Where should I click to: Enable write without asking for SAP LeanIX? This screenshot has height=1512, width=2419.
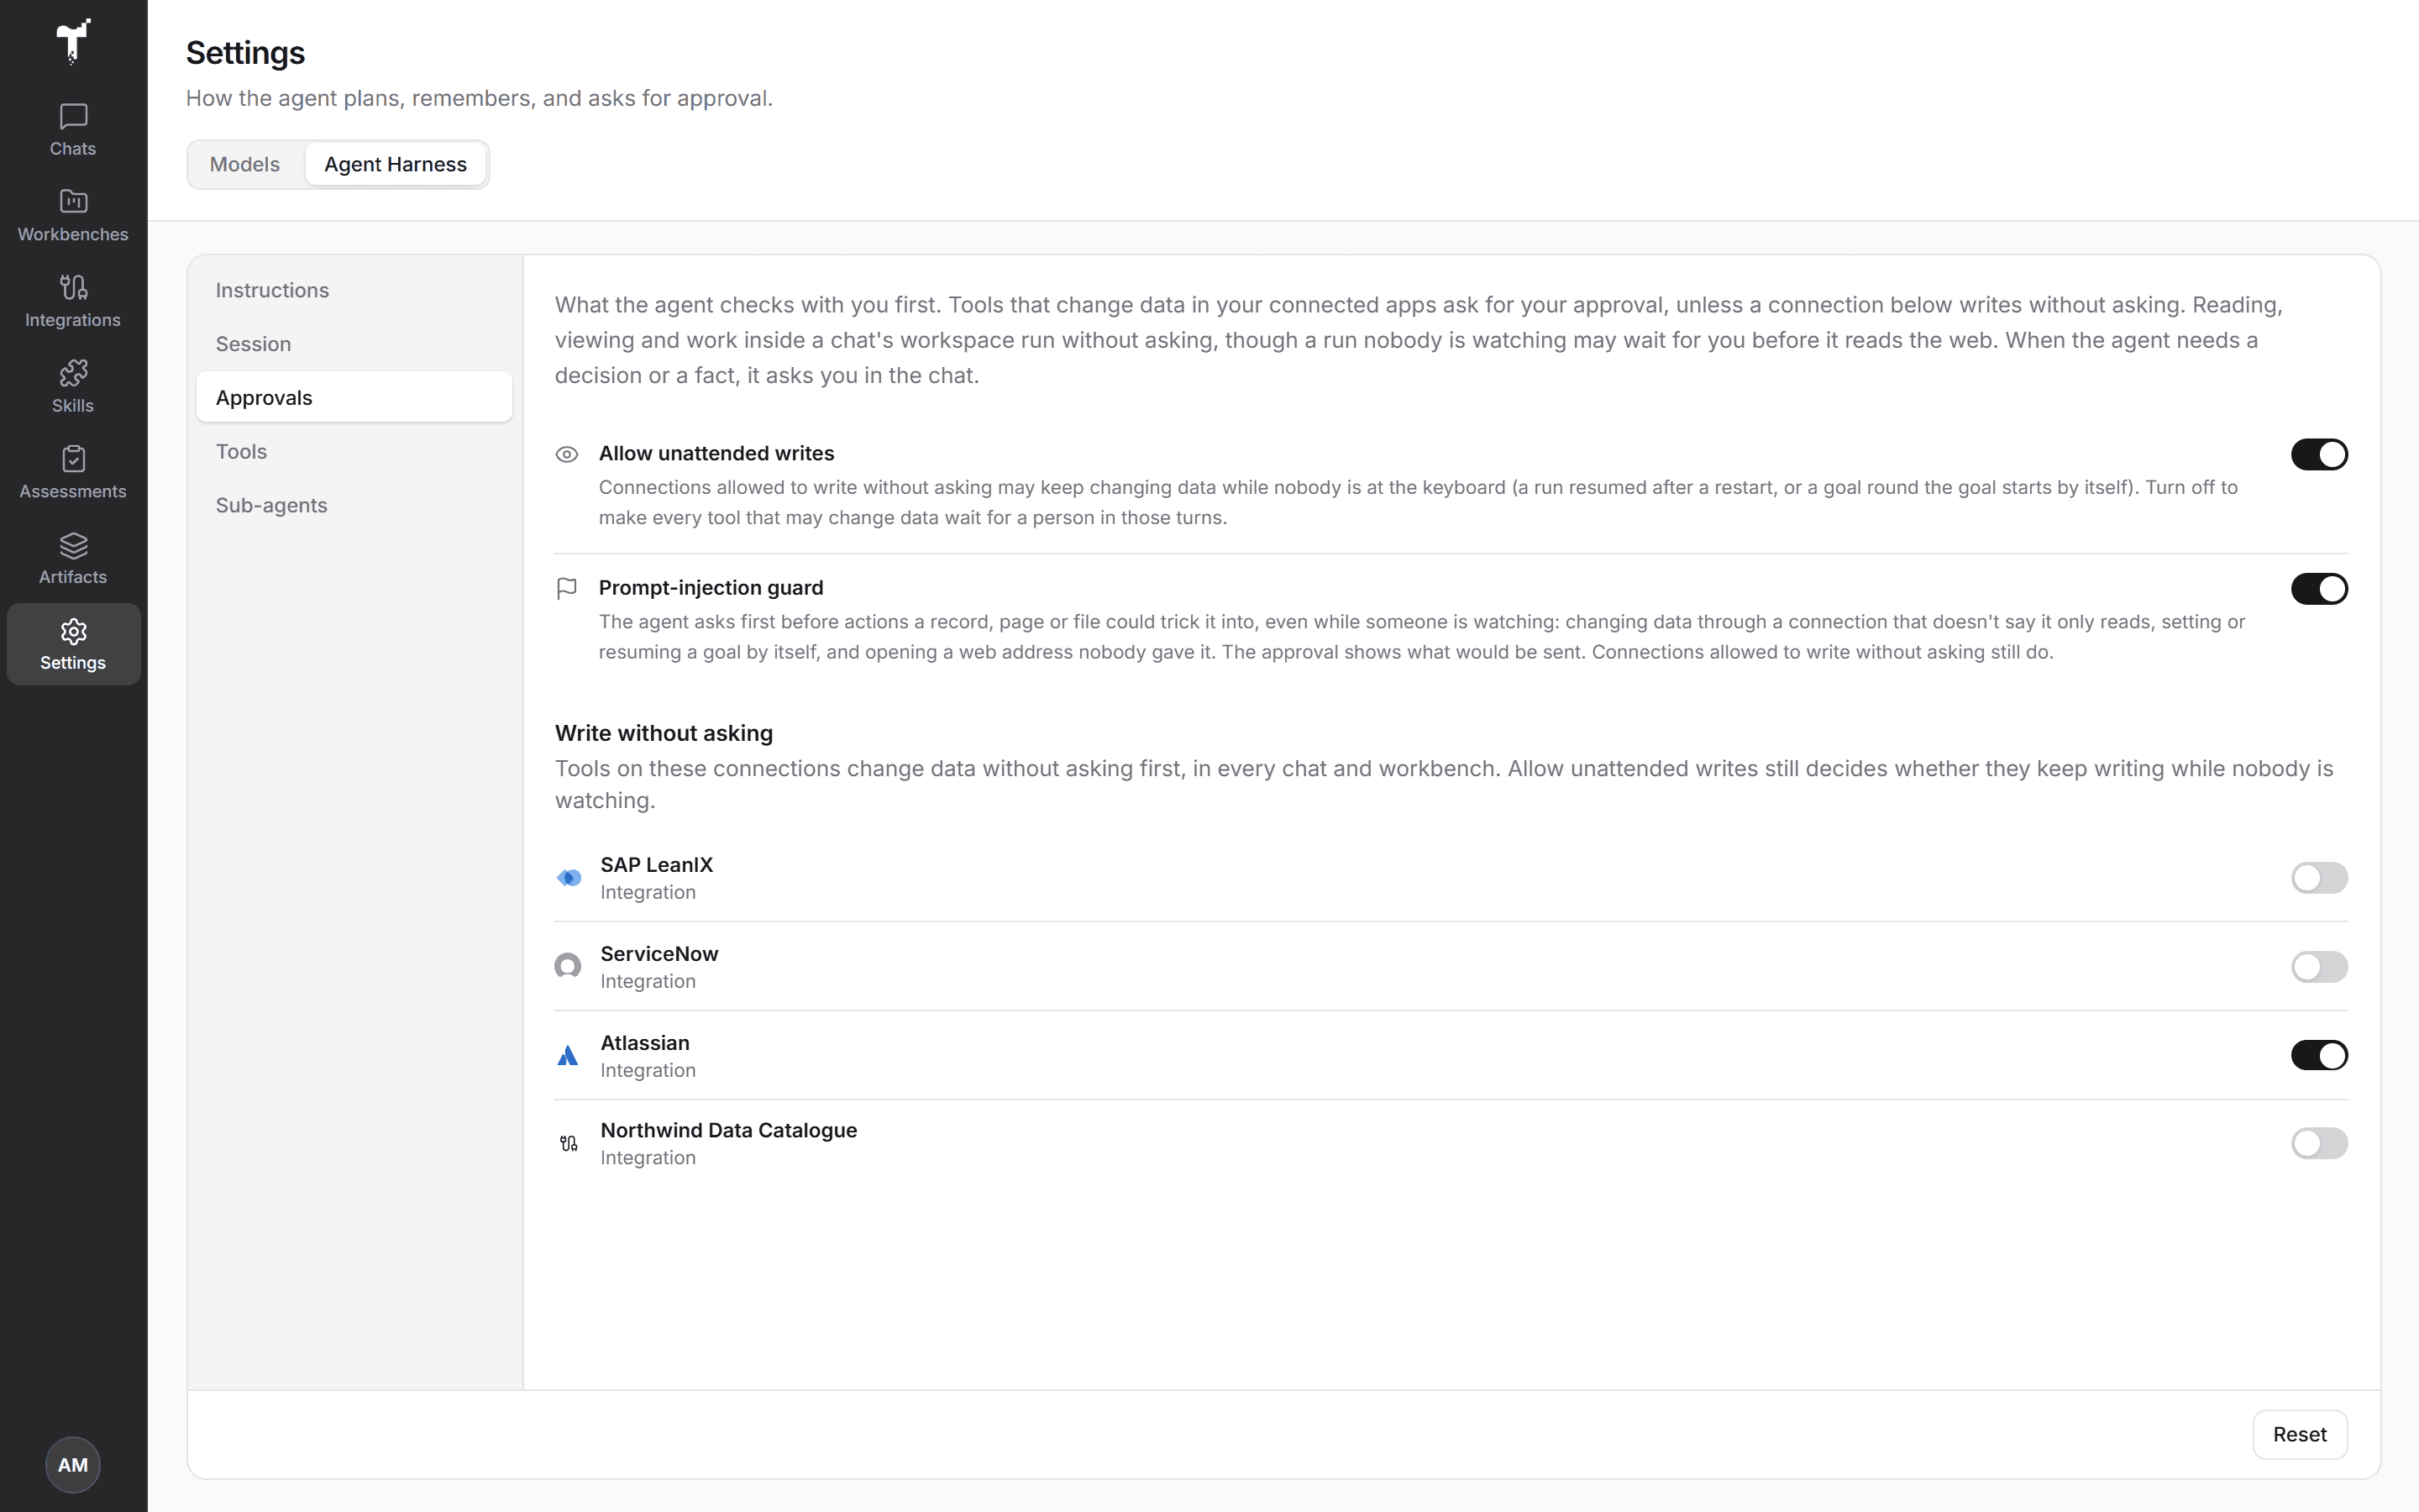2319,878
